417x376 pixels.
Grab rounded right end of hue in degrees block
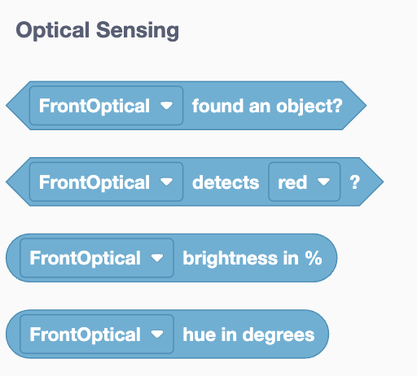pyautogui.click(x=322, y=334)
